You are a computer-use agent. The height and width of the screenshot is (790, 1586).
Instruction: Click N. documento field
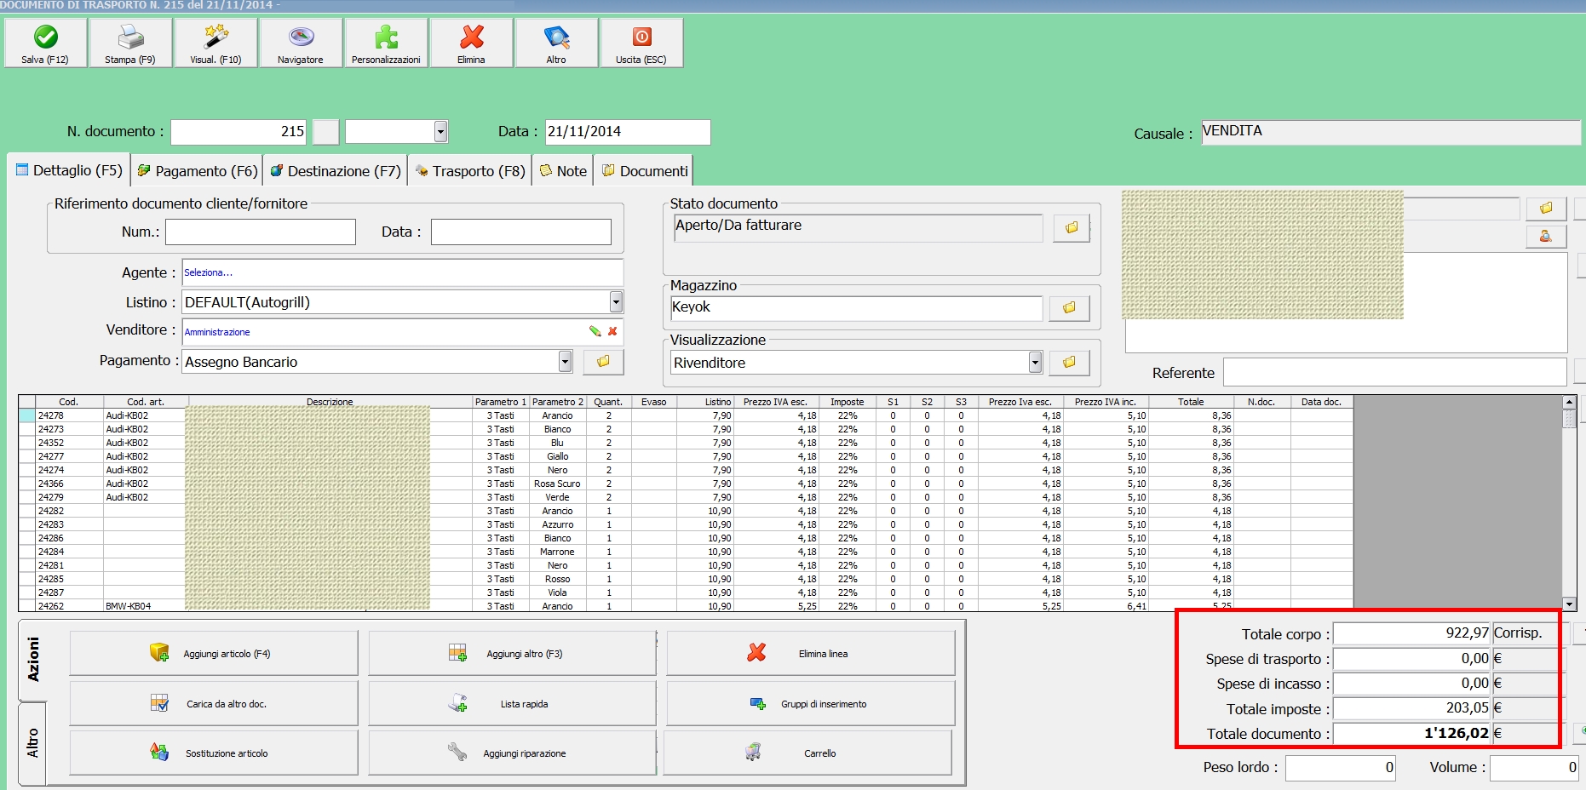coord(238,131)
